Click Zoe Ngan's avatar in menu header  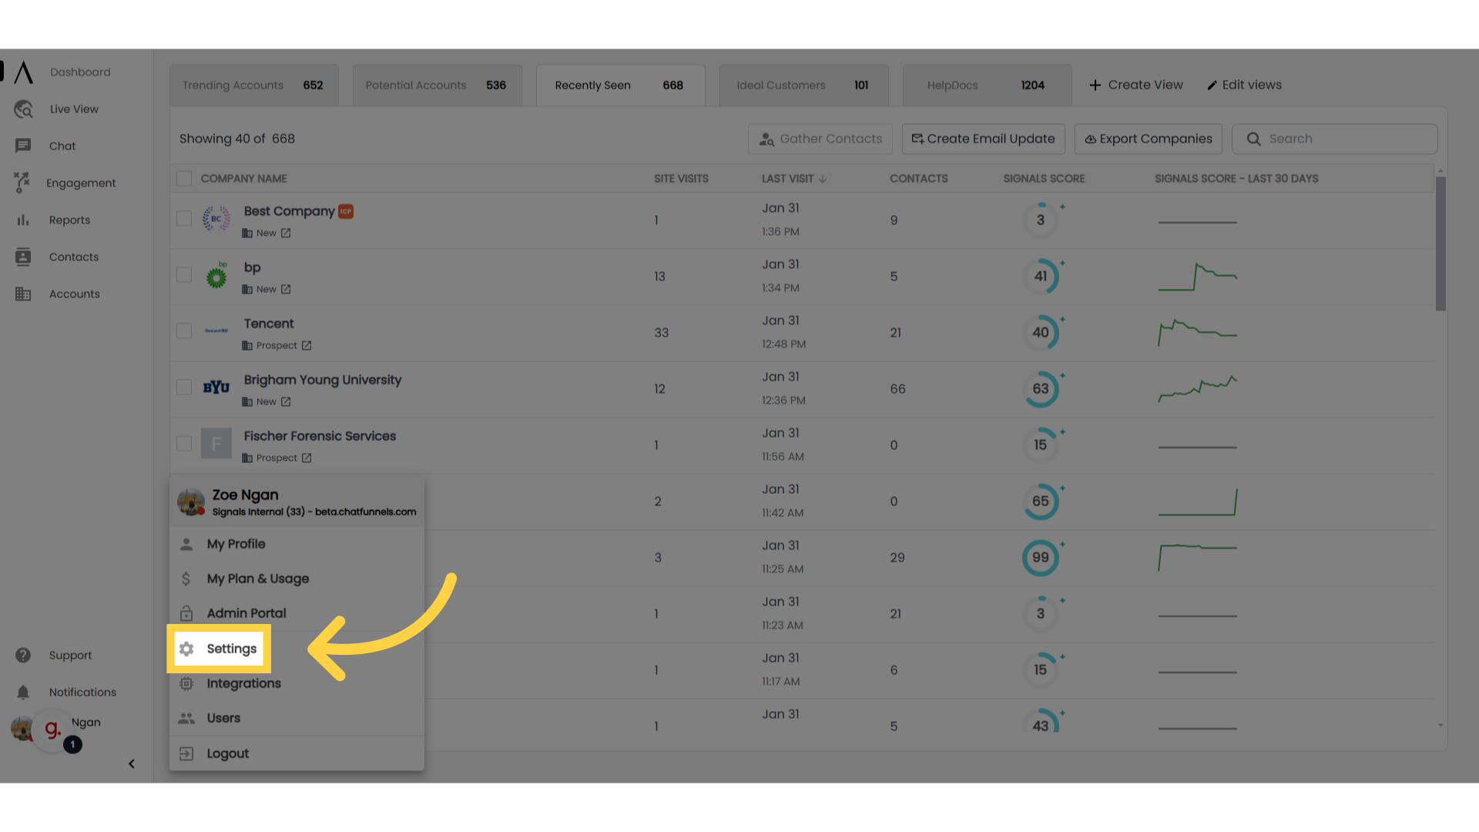pos(191,502)
